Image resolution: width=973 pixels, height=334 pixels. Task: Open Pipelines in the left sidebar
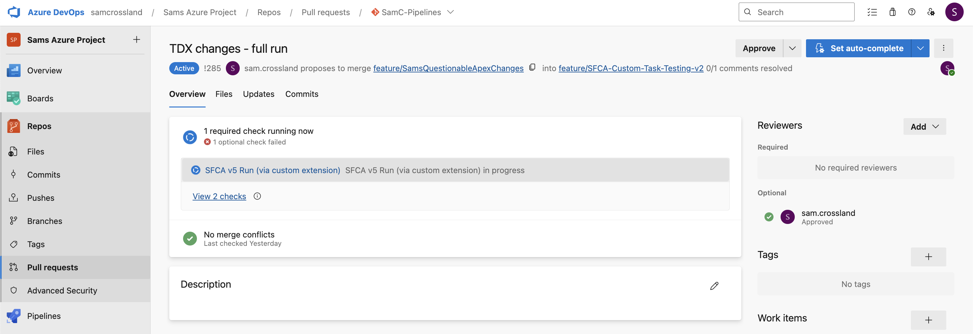pos(44,316)
